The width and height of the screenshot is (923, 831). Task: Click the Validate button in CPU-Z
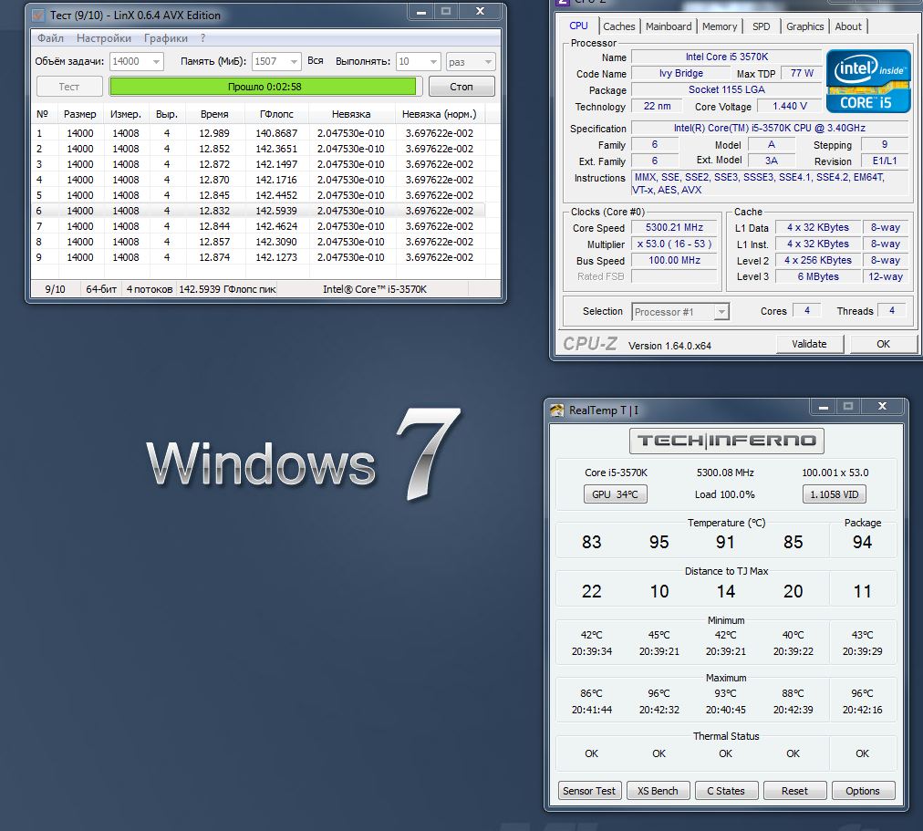pos(809,344)
